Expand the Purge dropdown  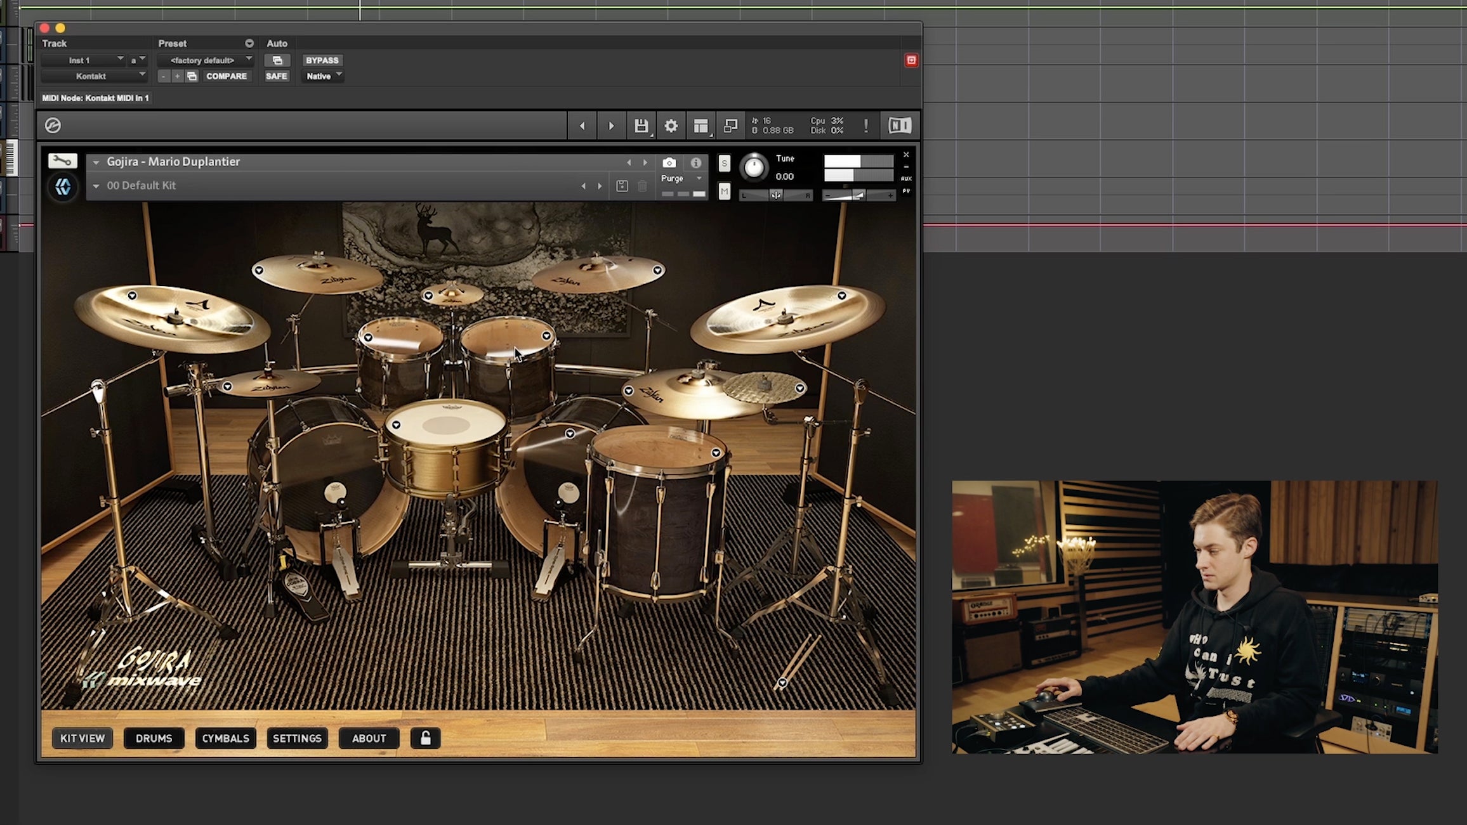(x=681, y=179)
